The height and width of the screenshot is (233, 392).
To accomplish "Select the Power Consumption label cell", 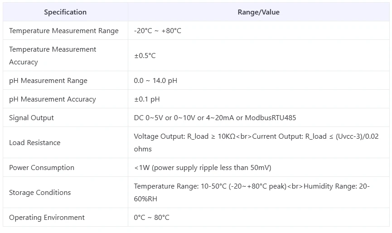I will click(x=42, y=168).
